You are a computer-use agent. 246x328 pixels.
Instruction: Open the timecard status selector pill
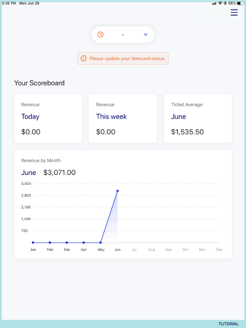click(x=123, y=35)
